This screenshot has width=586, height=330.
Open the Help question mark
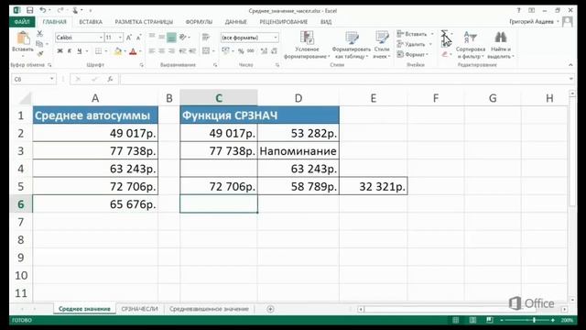(x=518, y=10)
